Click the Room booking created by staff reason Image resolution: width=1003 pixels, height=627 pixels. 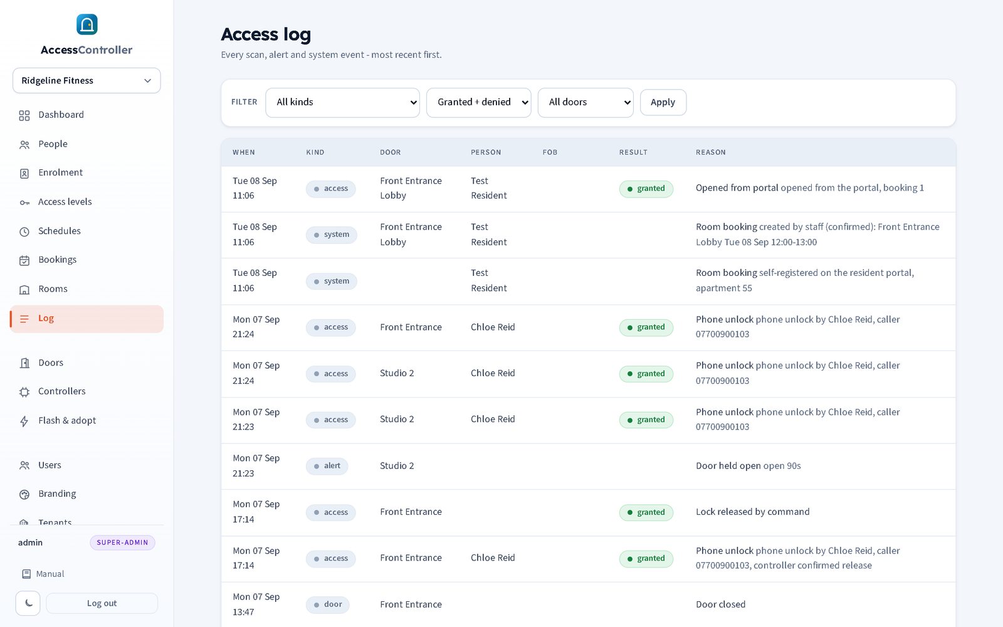pos(817,234)
